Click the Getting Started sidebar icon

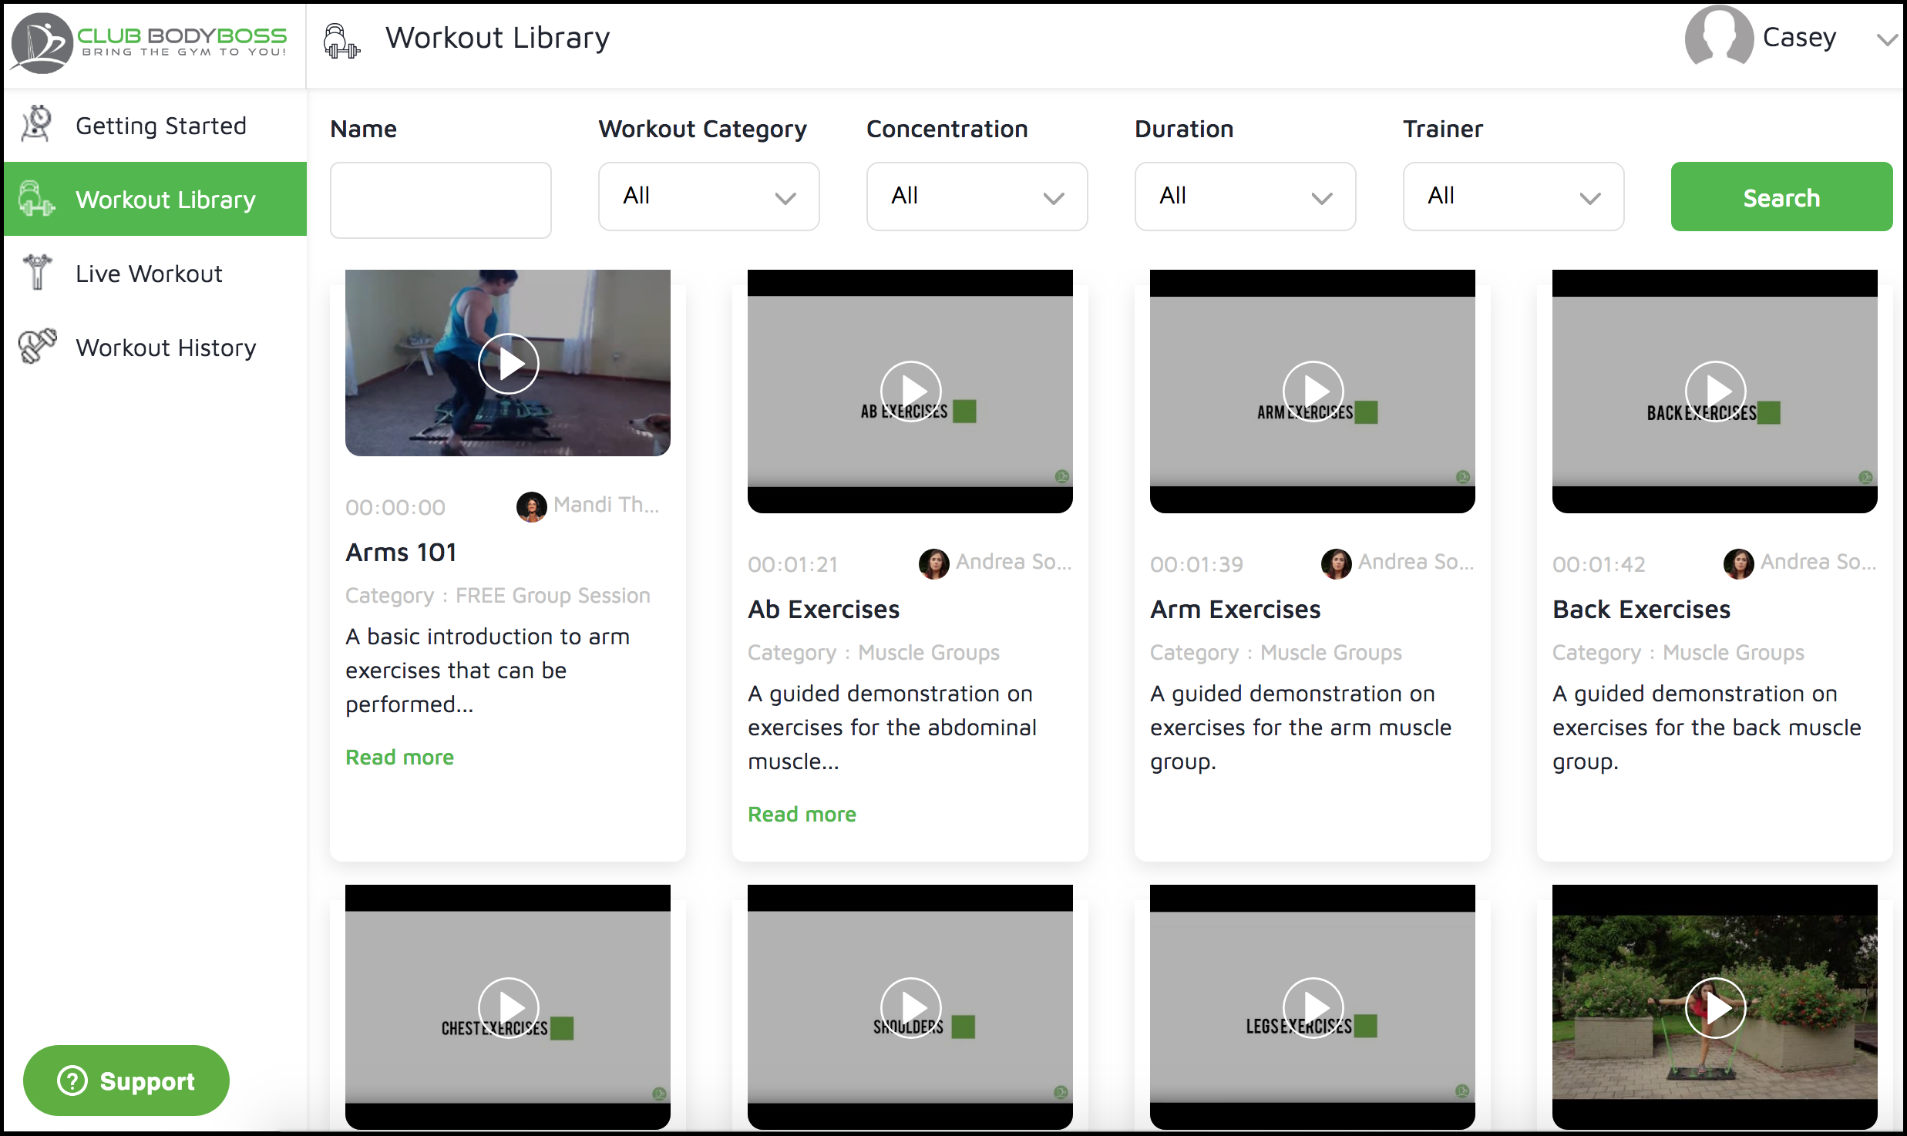[37, 124]
